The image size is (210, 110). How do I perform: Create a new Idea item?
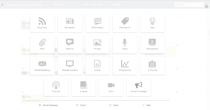click(x=152, y=23)
